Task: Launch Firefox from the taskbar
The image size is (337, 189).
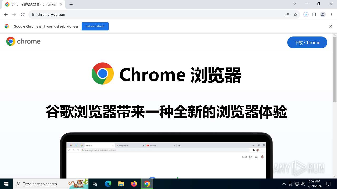Action: (134, 184)
